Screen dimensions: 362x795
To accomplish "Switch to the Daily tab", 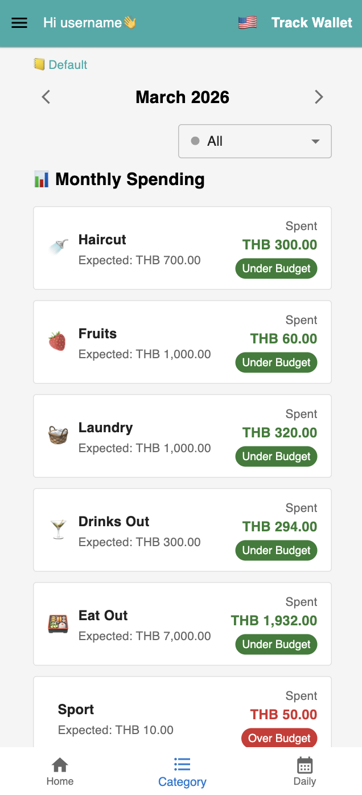I will (x=305, y=771).
